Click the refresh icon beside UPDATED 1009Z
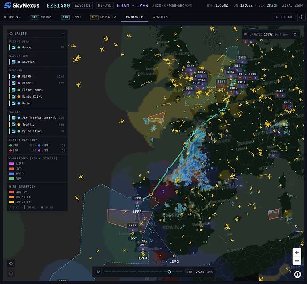Image resolution: width=307 pixels, height=284 pixels. pos(295,34)
